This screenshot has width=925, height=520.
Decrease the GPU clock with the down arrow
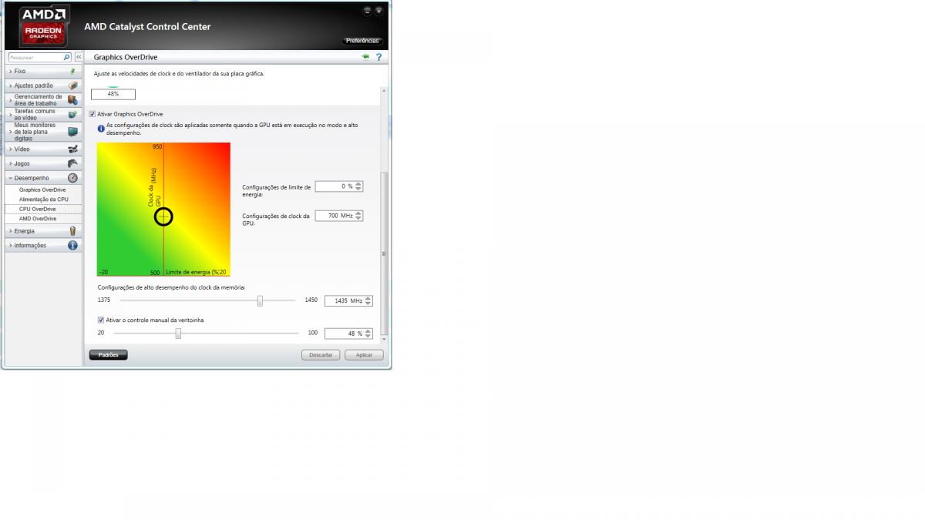pyautogui.click(x=358, y=219)
